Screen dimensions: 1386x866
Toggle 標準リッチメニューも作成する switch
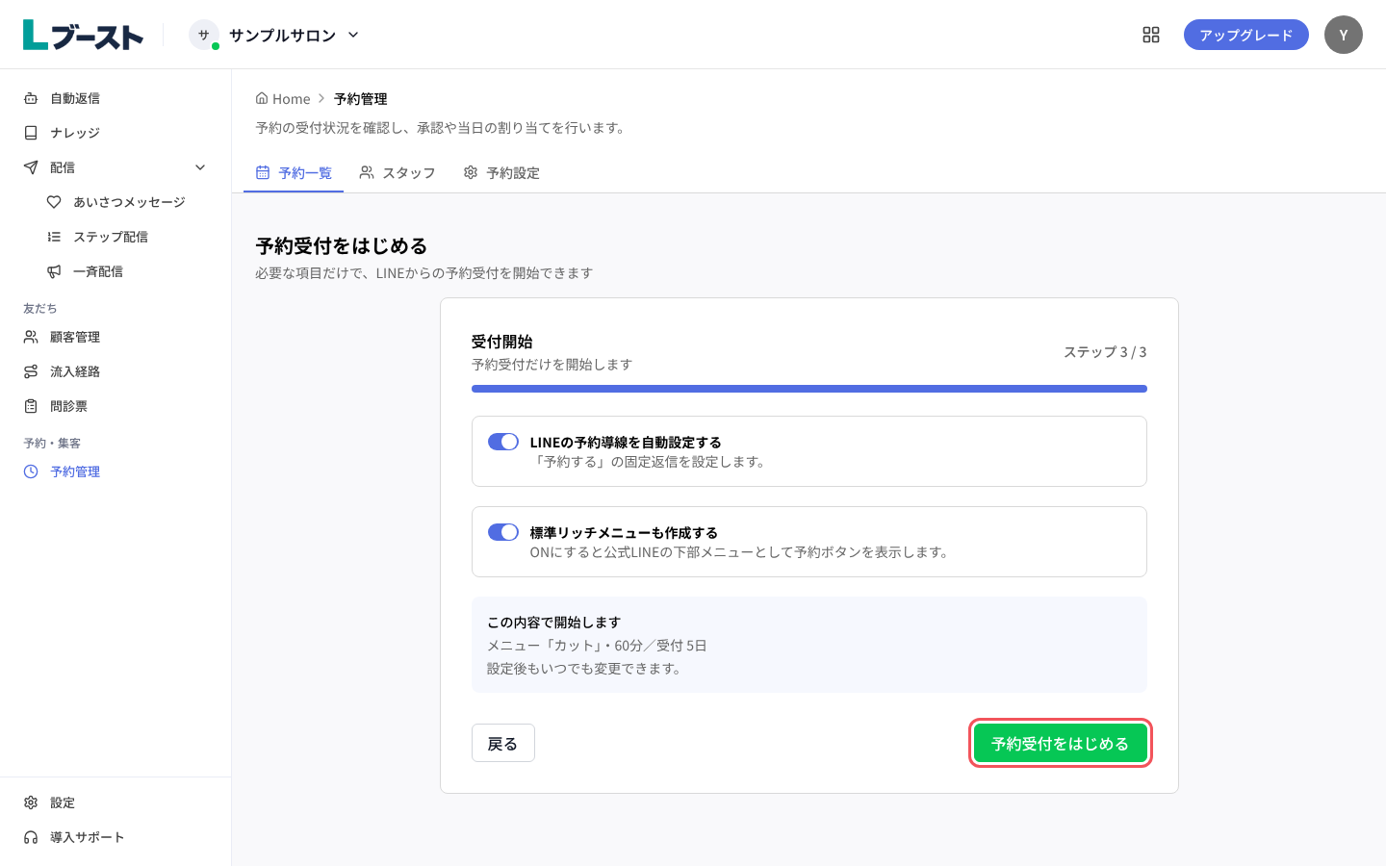503,532
